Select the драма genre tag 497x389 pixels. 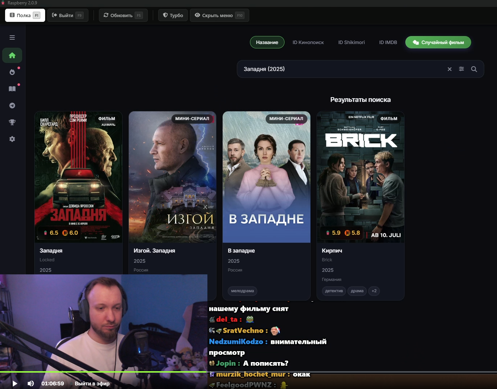(357, 291)
